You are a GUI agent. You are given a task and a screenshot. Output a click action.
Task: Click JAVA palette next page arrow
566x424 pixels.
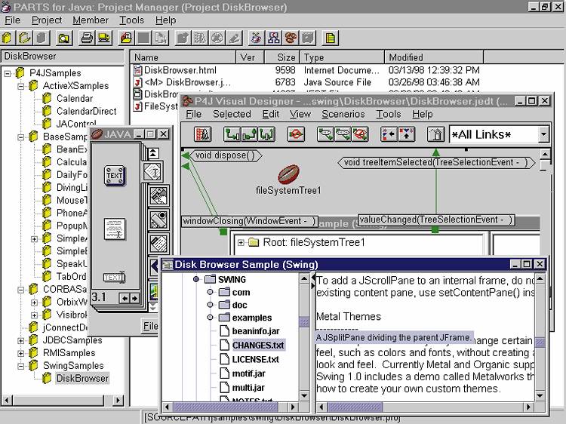coord(134,298)
